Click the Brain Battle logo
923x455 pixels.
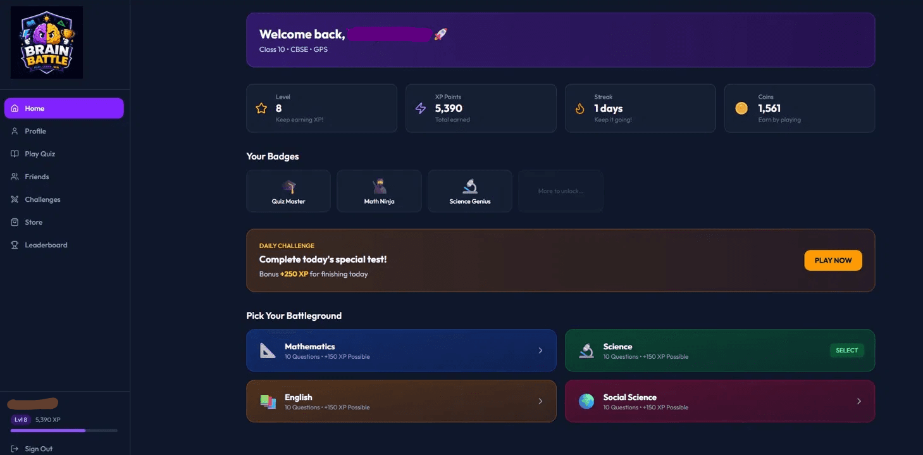tap(47, 42)
